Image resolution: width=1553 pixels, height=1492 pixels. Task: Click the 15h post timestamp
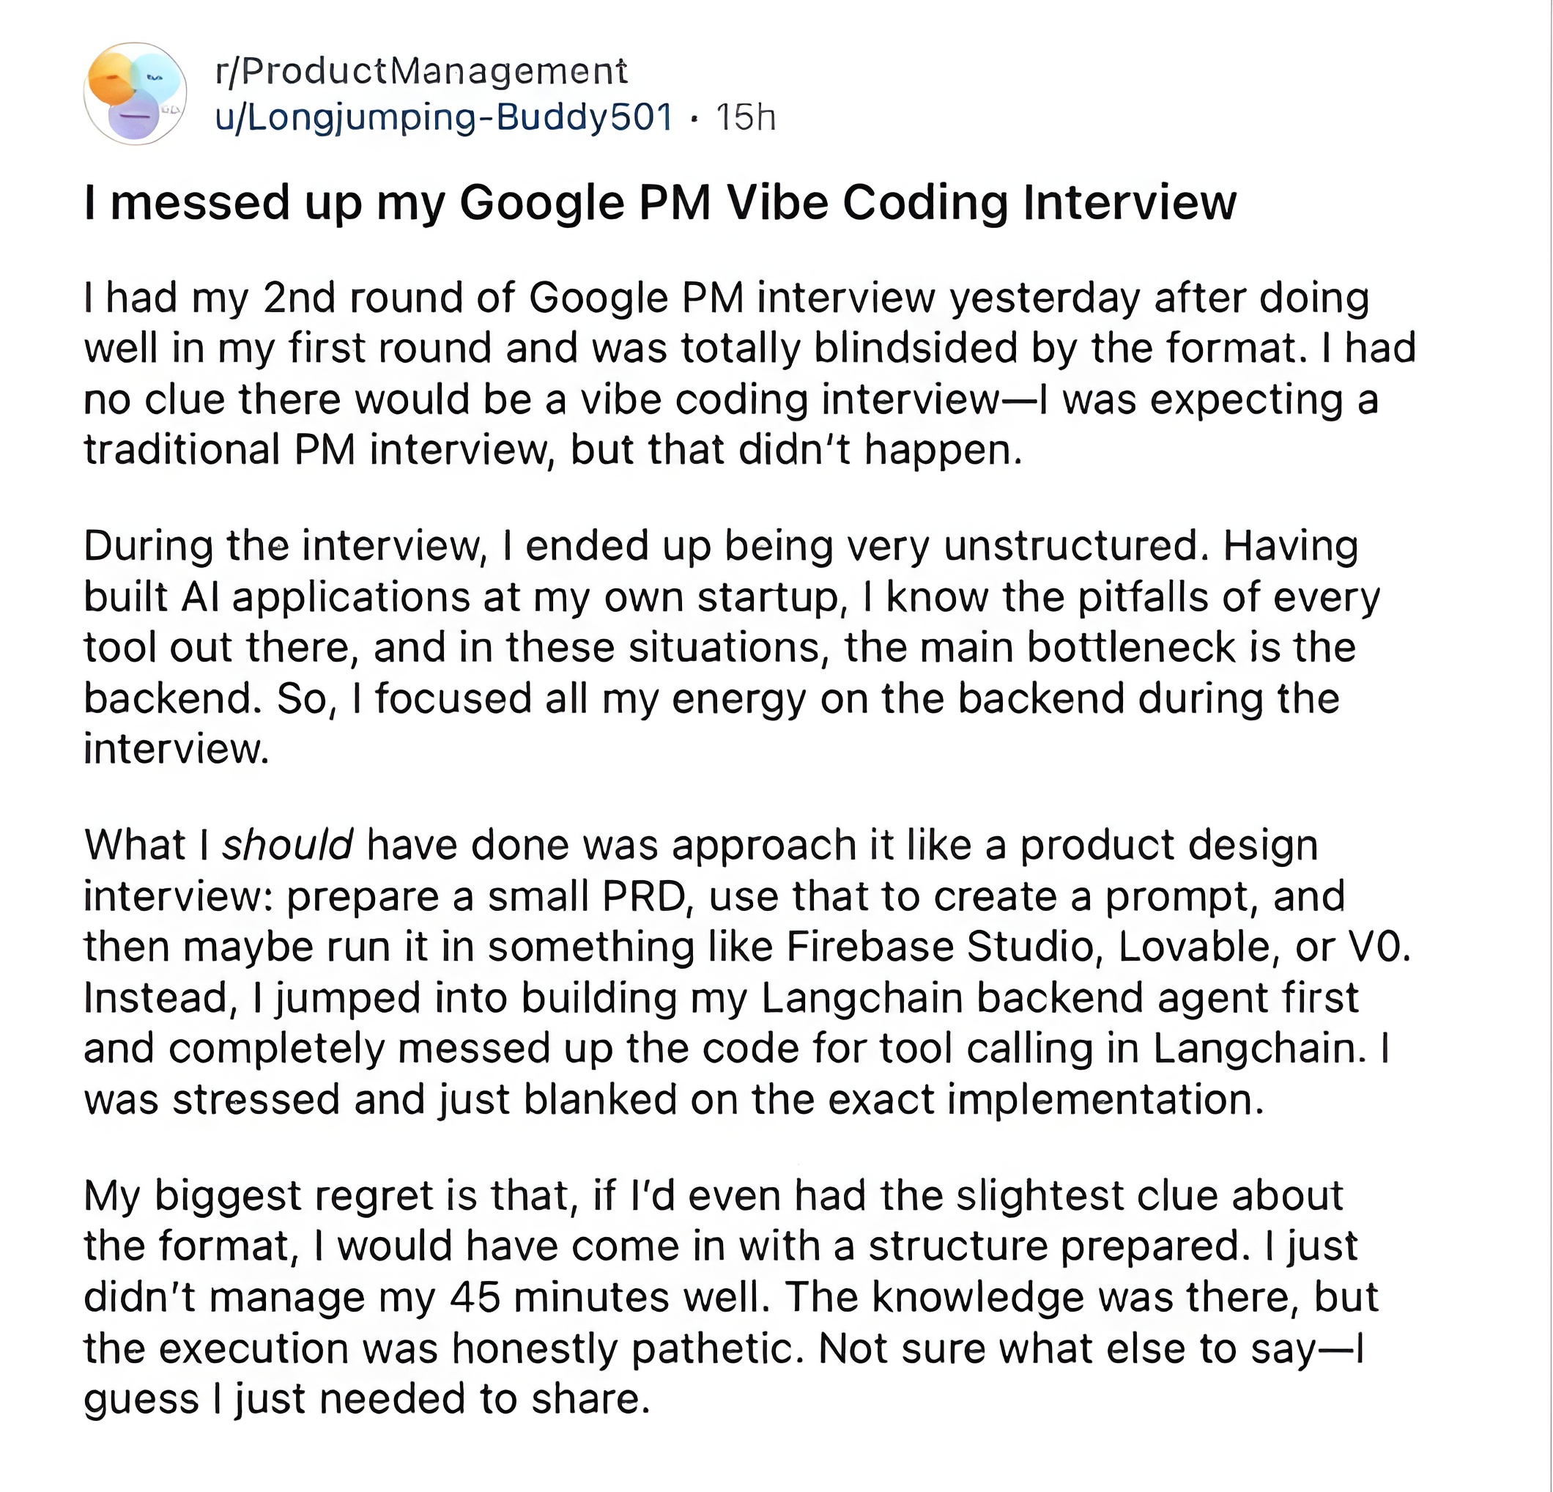pyautogui.click(x=746, y=118)
